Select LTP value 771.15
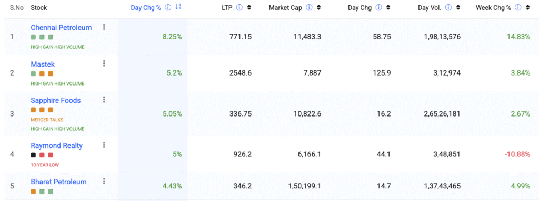 pyautogui.click(x=241, y=37)
